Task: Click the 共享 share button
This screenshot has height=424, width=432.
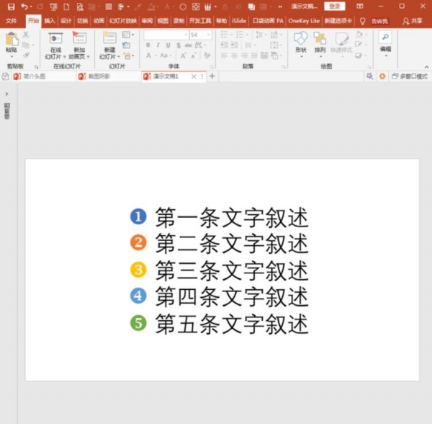Action: (x=413, y=21)
